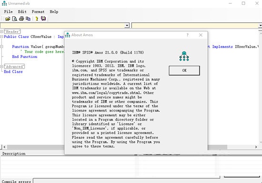Open the Help menu
The image size is (262, 183).
54,12
